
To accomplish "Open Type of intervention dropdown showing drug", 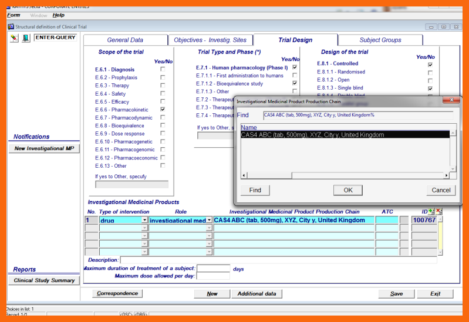I will coord(144,220).
